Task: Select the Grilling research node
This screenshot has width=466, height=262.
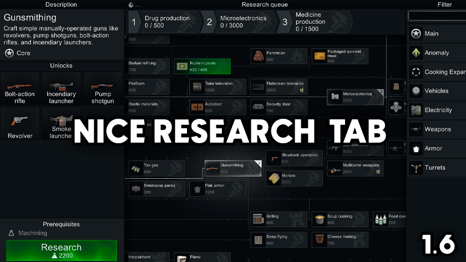Action: coord(278,219)
